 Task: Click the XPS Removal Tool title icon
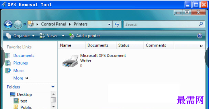(4, 4)
